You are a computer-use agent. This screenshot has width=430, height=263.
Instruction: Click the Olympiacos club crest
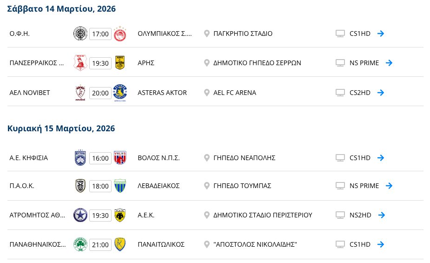pyautogui.click(x=120, y=34)
